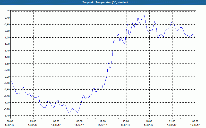
Task: Click the y-axis value '-0,40'
Action: coord(7,18)
